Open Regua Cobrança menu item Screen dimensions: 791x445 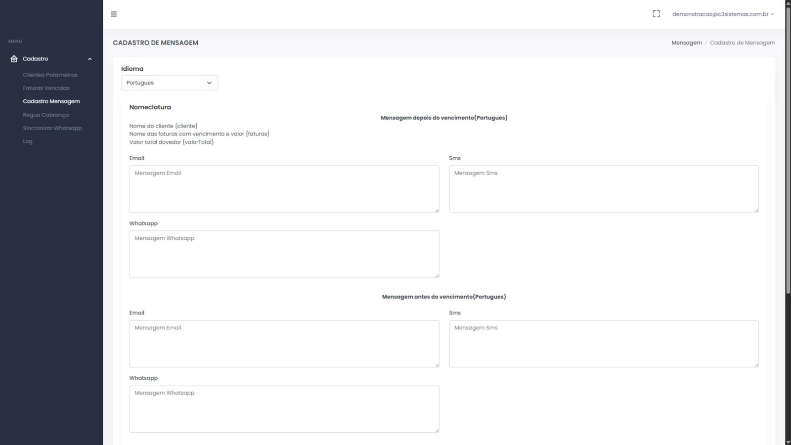pyautogui.click(x=45, y=115)
